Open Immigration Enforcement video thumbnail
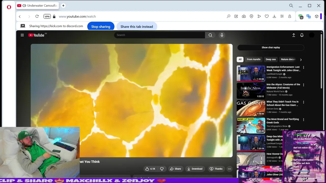The image size is (326, 183). coord(251,73)
